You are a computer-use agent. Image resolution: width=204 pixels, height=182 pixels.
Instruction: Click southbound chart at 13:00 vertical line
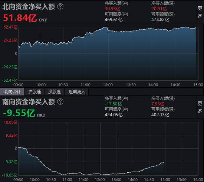click(x=100, y=149)
